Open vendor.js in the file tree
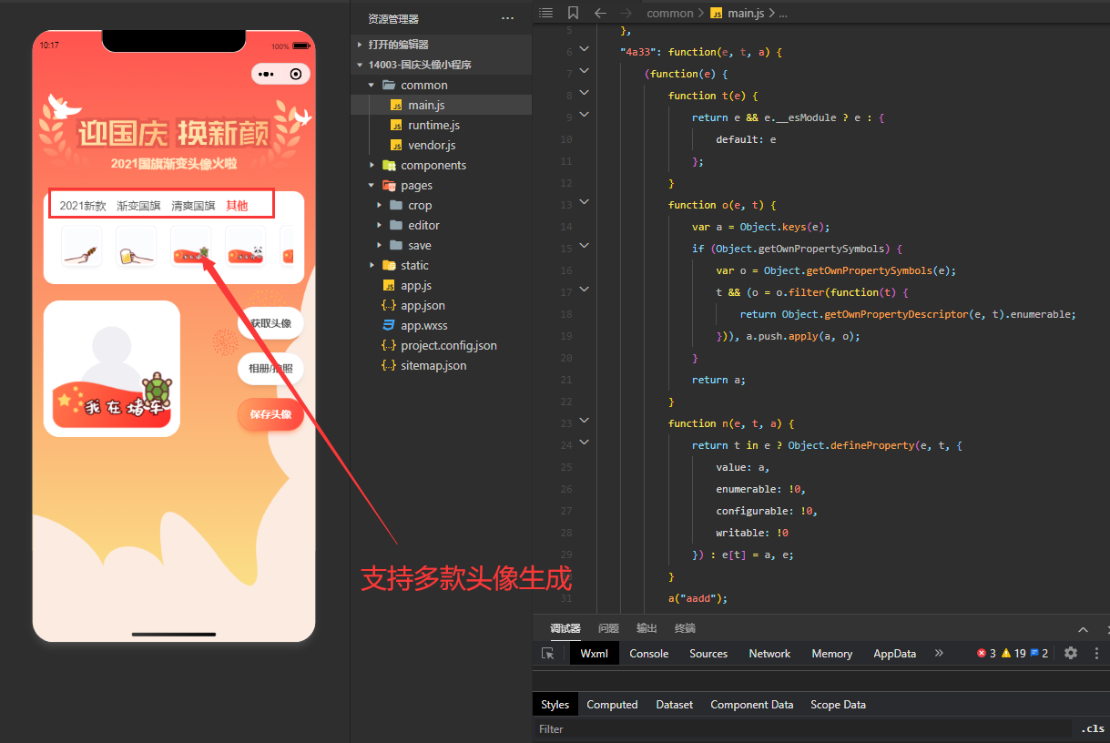Viewport: 1110px width, 743px height. coord(441,145)
